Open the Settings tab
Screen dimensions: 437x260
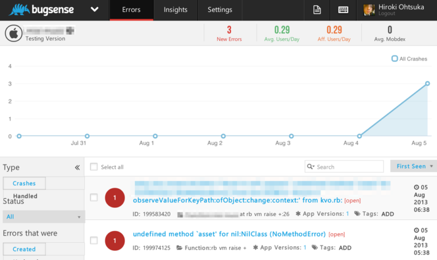click(x=220, y=10)
